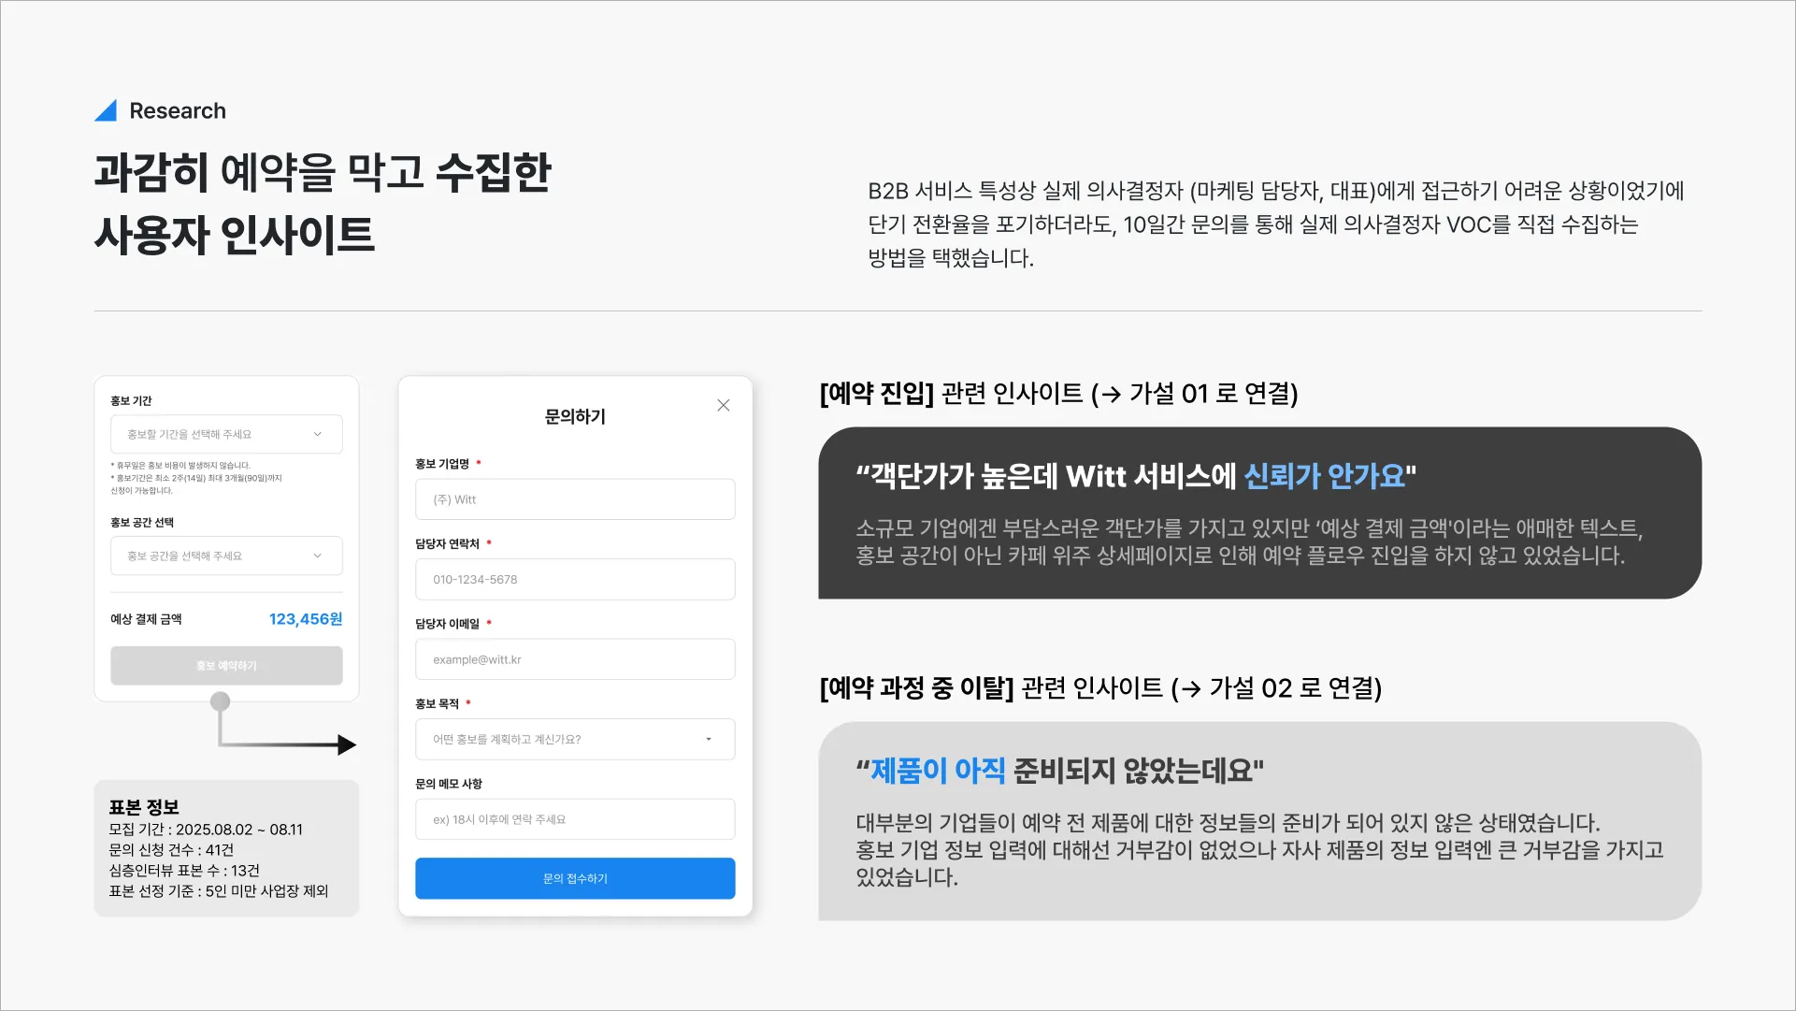
Task: Click the black arrow pointing to form
Action: coord(345,744)
